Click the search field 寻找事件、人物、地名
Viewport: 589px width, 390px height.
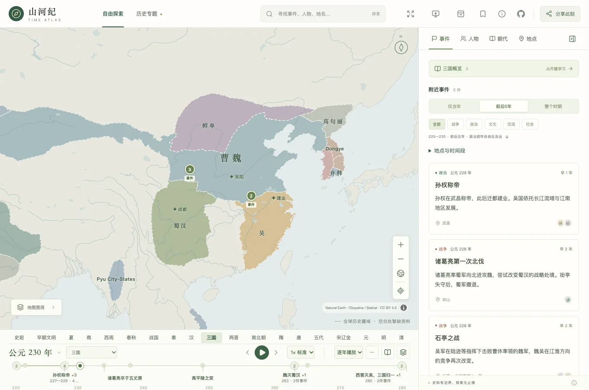point(323,14)
